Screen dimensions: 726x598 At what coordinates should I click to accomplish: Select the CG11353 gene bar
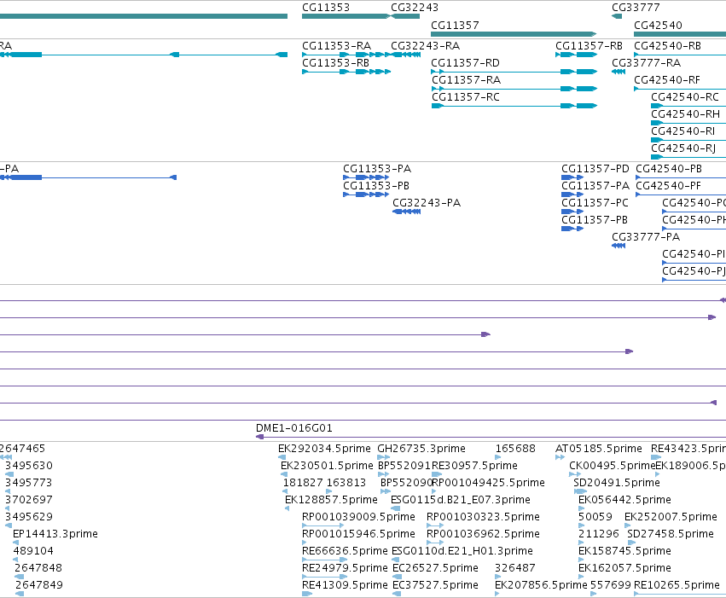346,16
